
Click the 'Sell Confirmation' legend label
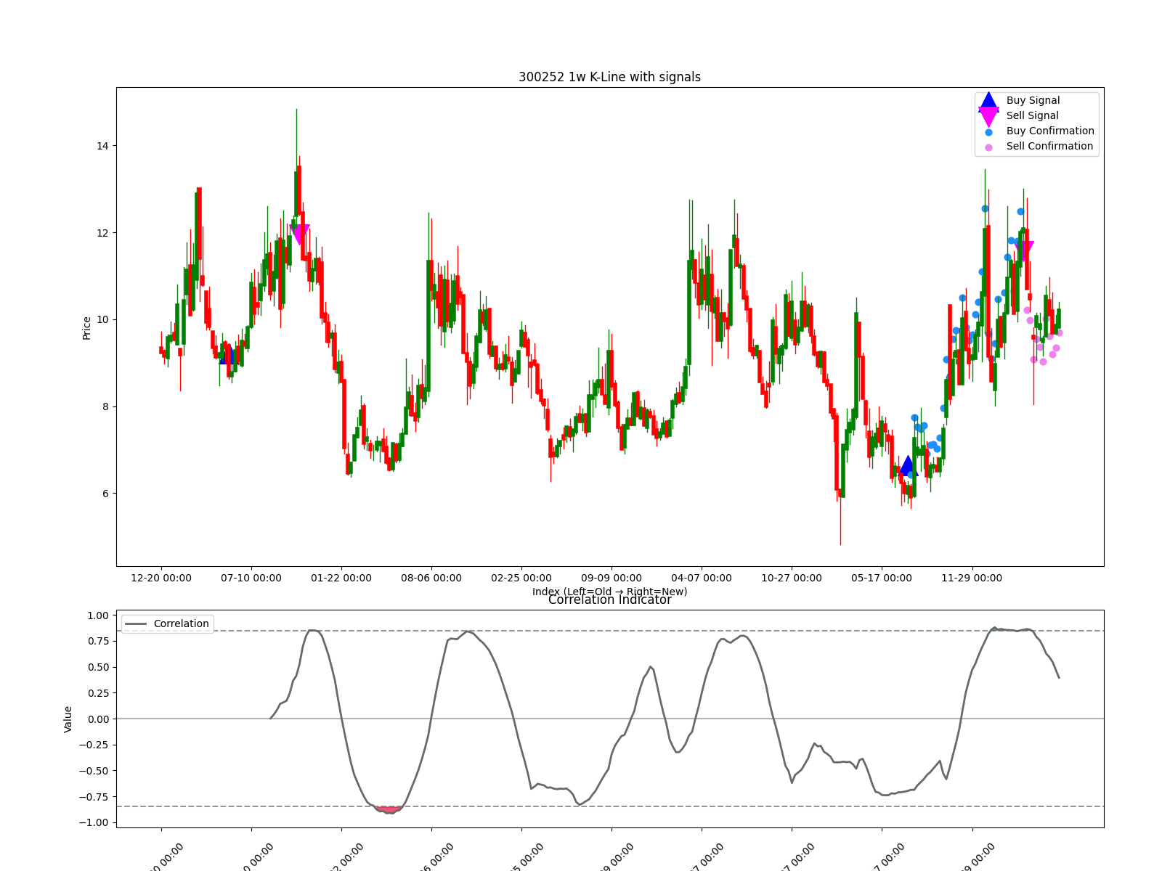coord(1049,146)
